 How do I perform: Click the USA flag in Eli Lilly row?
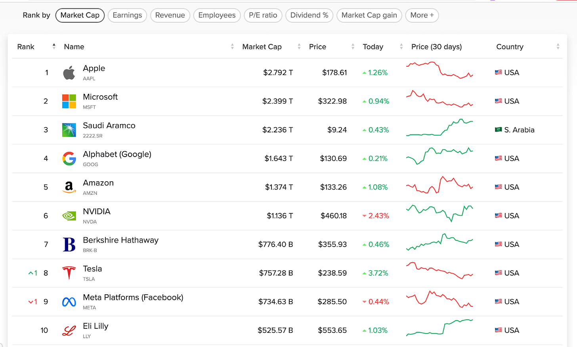(499, 330)
